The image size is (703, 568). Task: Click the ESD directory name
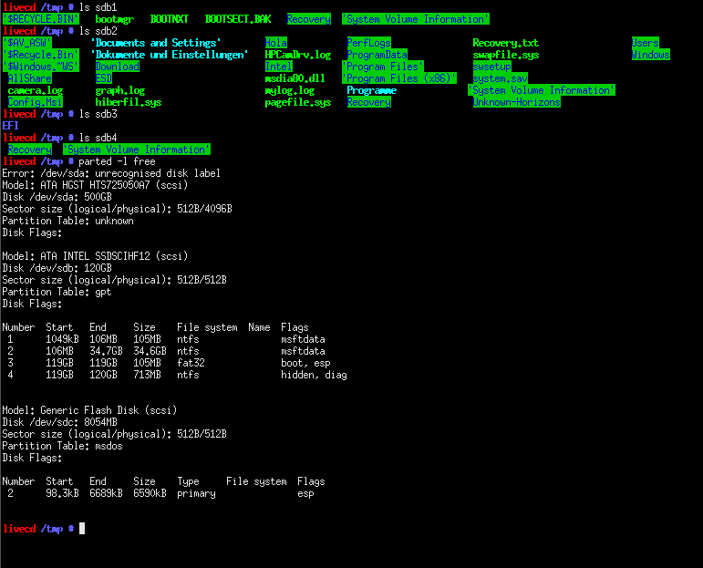[x=104, y=78]
